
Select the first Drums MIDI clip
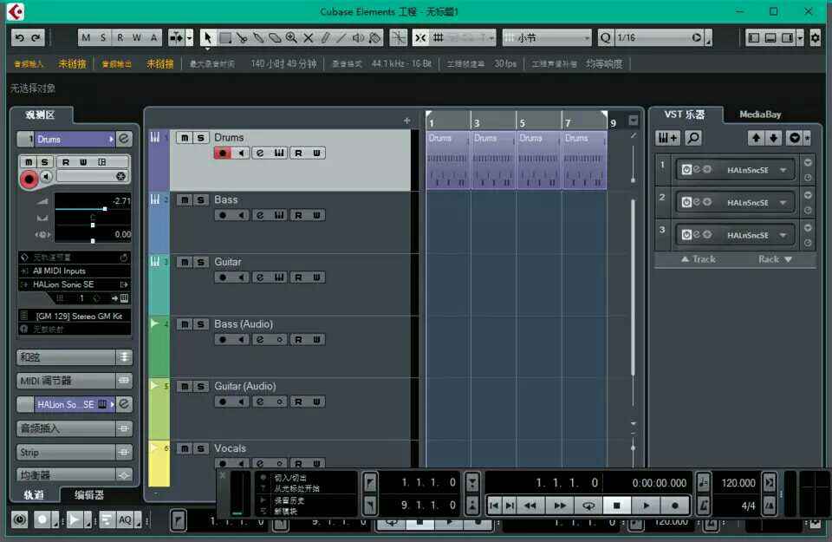click(x=447, y=160)
